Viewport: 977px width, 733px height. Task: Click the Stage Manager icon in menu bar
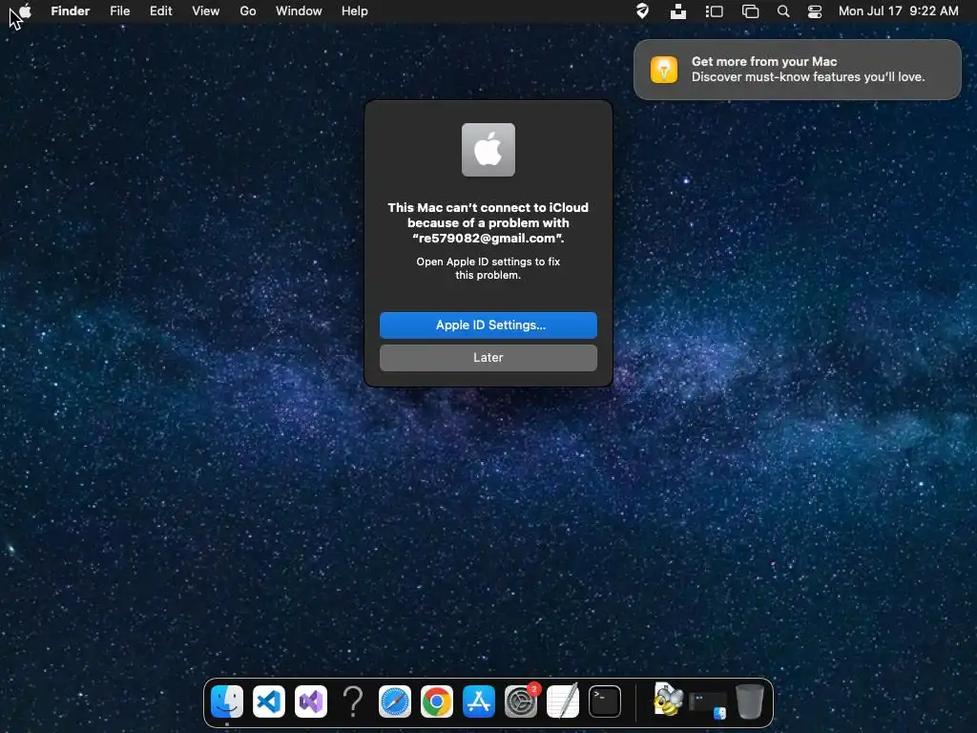coord(714,11)
